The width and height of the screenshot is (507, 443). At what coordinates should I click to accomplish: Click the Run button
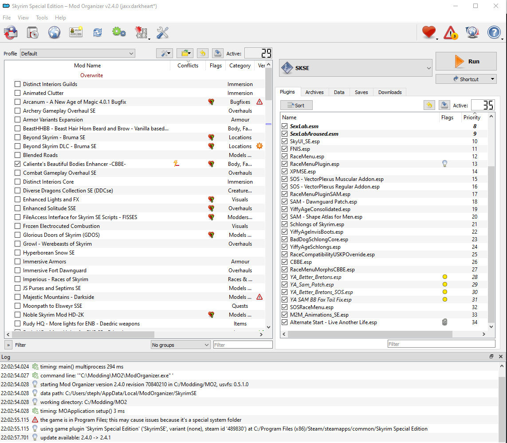point(466,61)
